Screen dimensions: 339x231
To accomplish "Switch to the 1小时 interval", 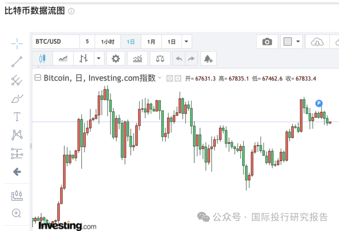I will pyautogui.click(x=108, y=42).
